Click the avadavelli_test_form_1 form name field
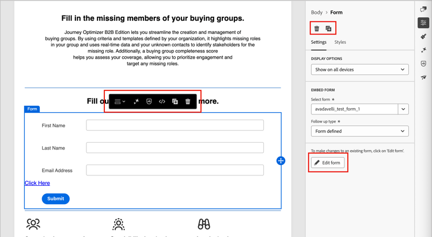 pyautogui.click(x=355, y=109)
